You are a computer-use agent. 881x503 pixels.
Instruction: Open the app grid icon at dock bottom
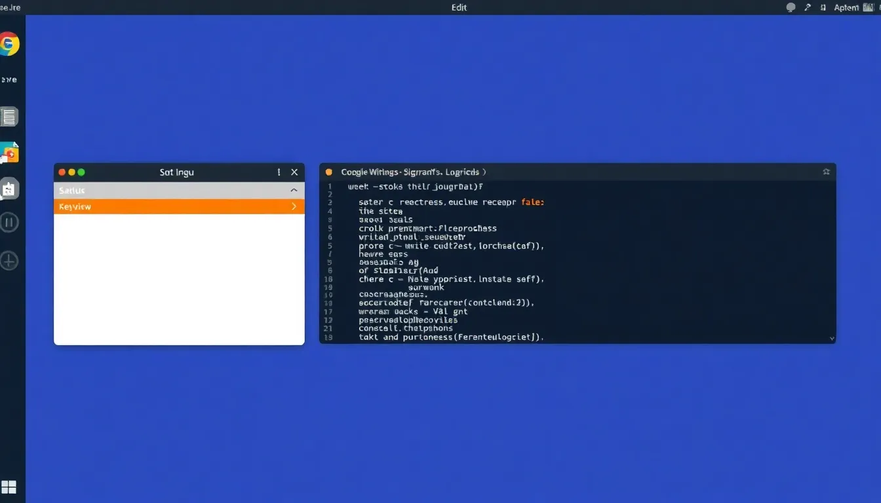click(x=9, y=487)
